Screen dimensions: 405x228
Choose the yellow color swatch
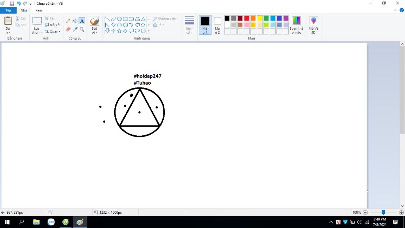coord(259,18)
